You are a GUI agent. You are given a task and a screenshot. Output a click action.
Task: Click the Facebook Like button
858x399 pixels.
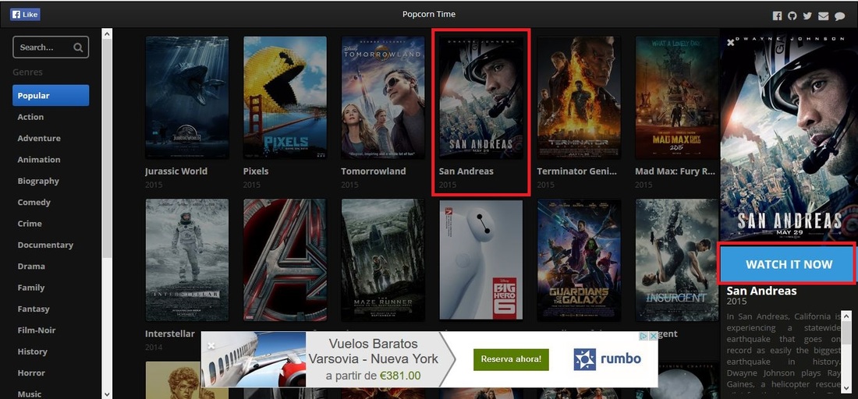tap(25, 14)
